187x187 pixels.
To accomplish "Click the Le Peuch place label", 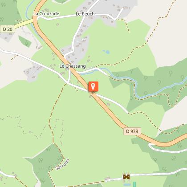I will [85, 14].
